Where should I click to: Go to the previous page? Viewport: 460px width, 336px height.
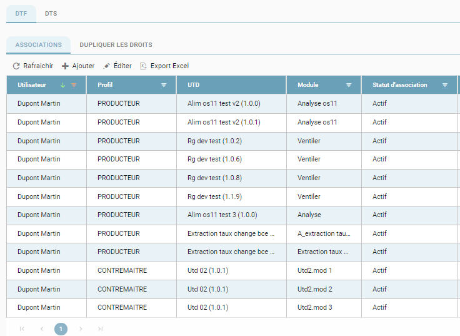point(42,328)
